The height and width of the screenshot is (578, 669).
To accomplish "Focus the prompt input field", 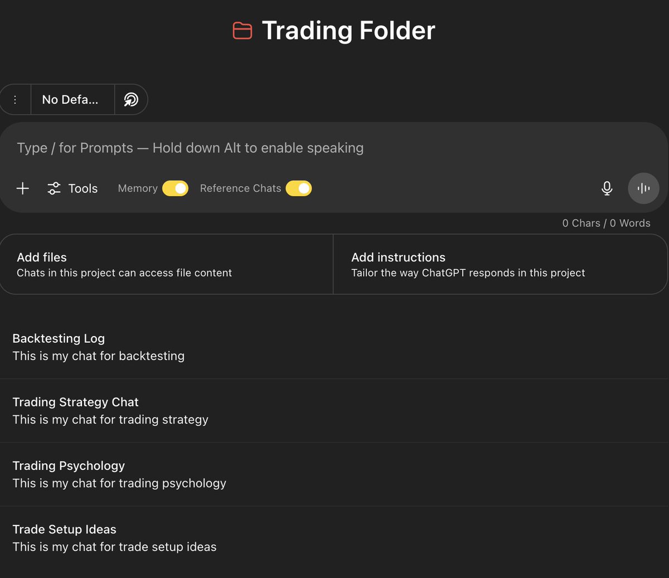I will pos(333,148).
